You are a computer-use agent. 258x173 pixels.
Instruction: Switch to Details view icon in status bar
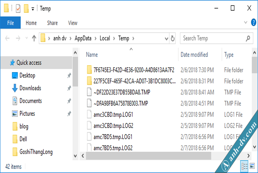tap(244, 166)
